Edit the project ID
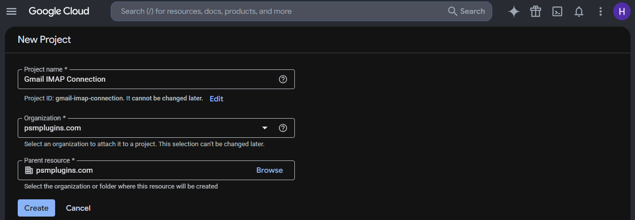The width and height of the screenshot is (635, 220). [216, 98]
